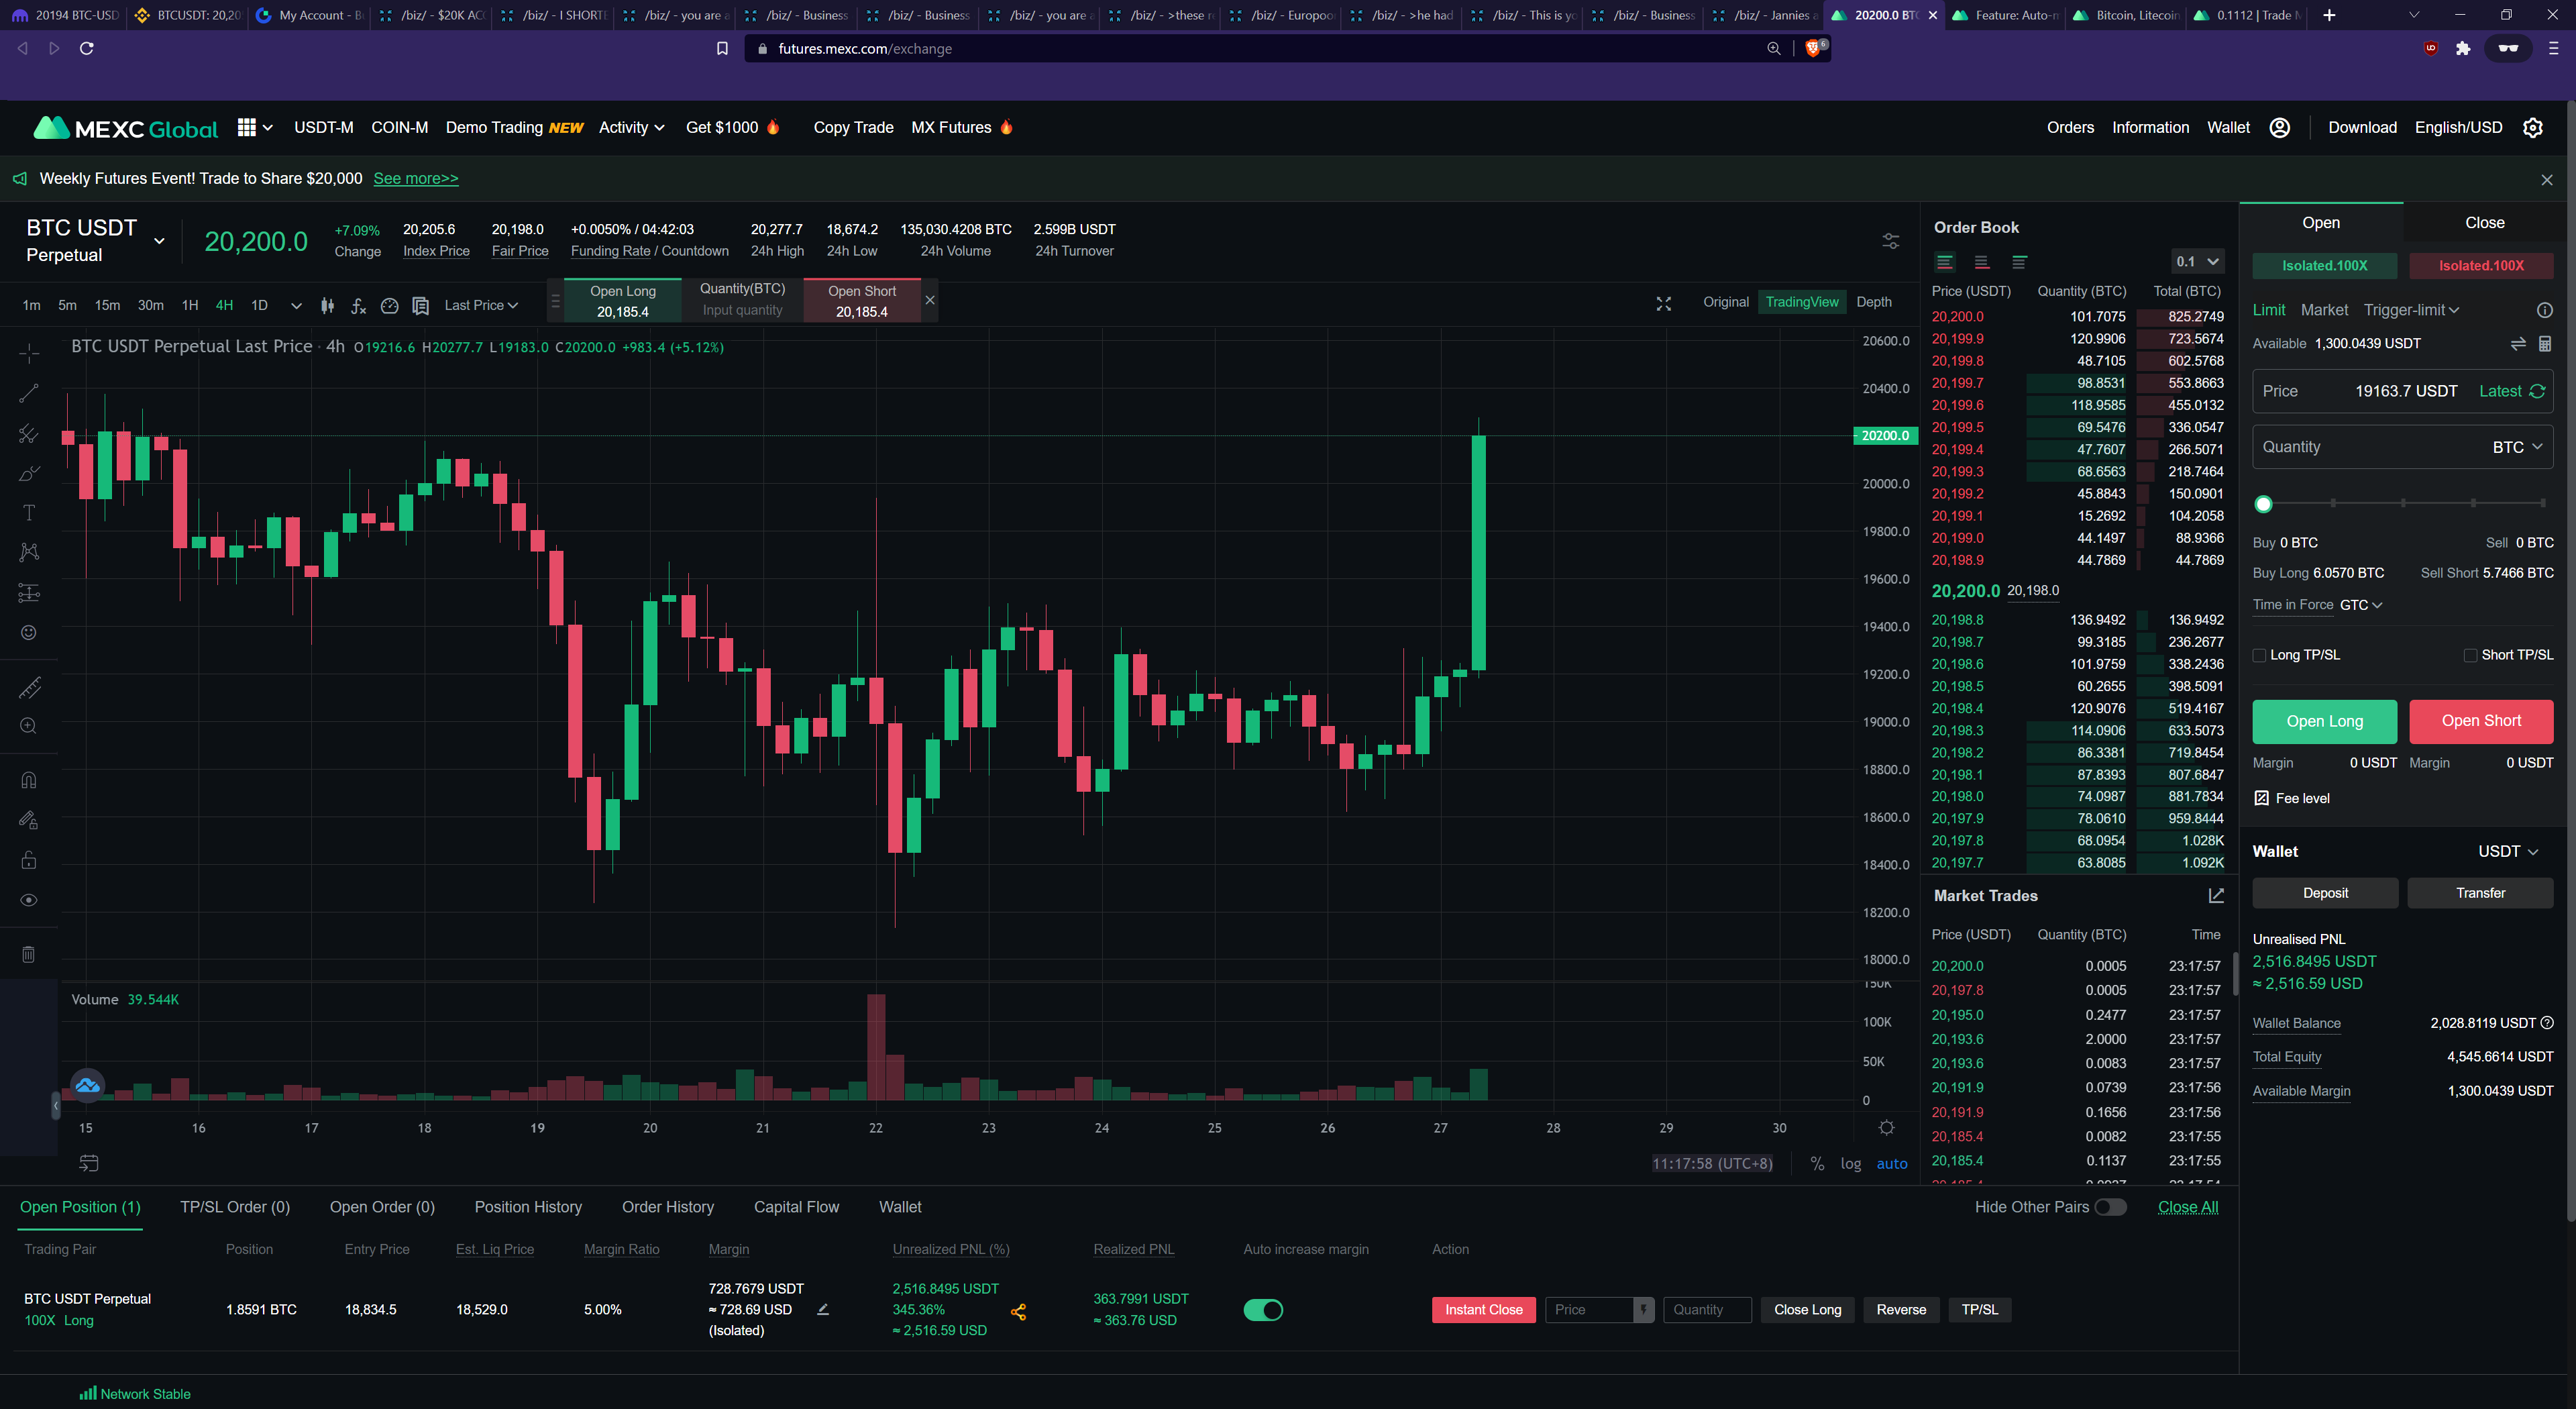Expand more timeframes chevron after 1D

click(296, 305)
